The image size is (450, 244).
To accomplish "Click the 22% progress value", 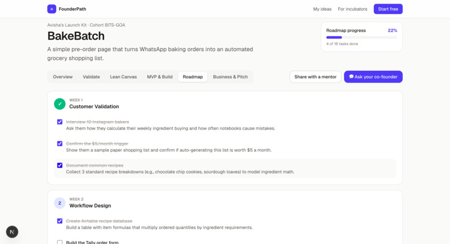I will (392, 30).
